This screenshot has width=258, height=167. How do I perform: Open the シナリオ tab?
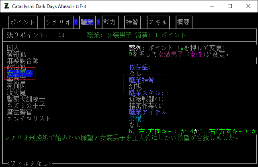59,22
